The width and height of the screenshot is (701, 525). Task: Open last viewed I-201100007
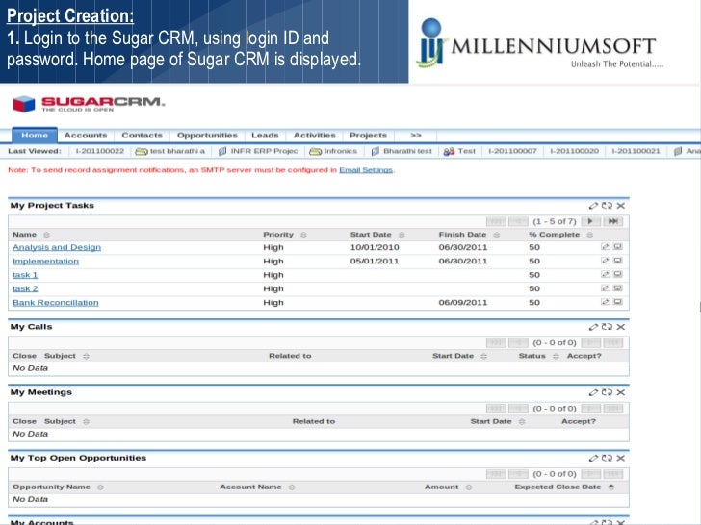tap(512, 151)
